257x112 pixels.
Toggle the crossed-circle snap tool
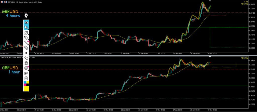(26, 33)
